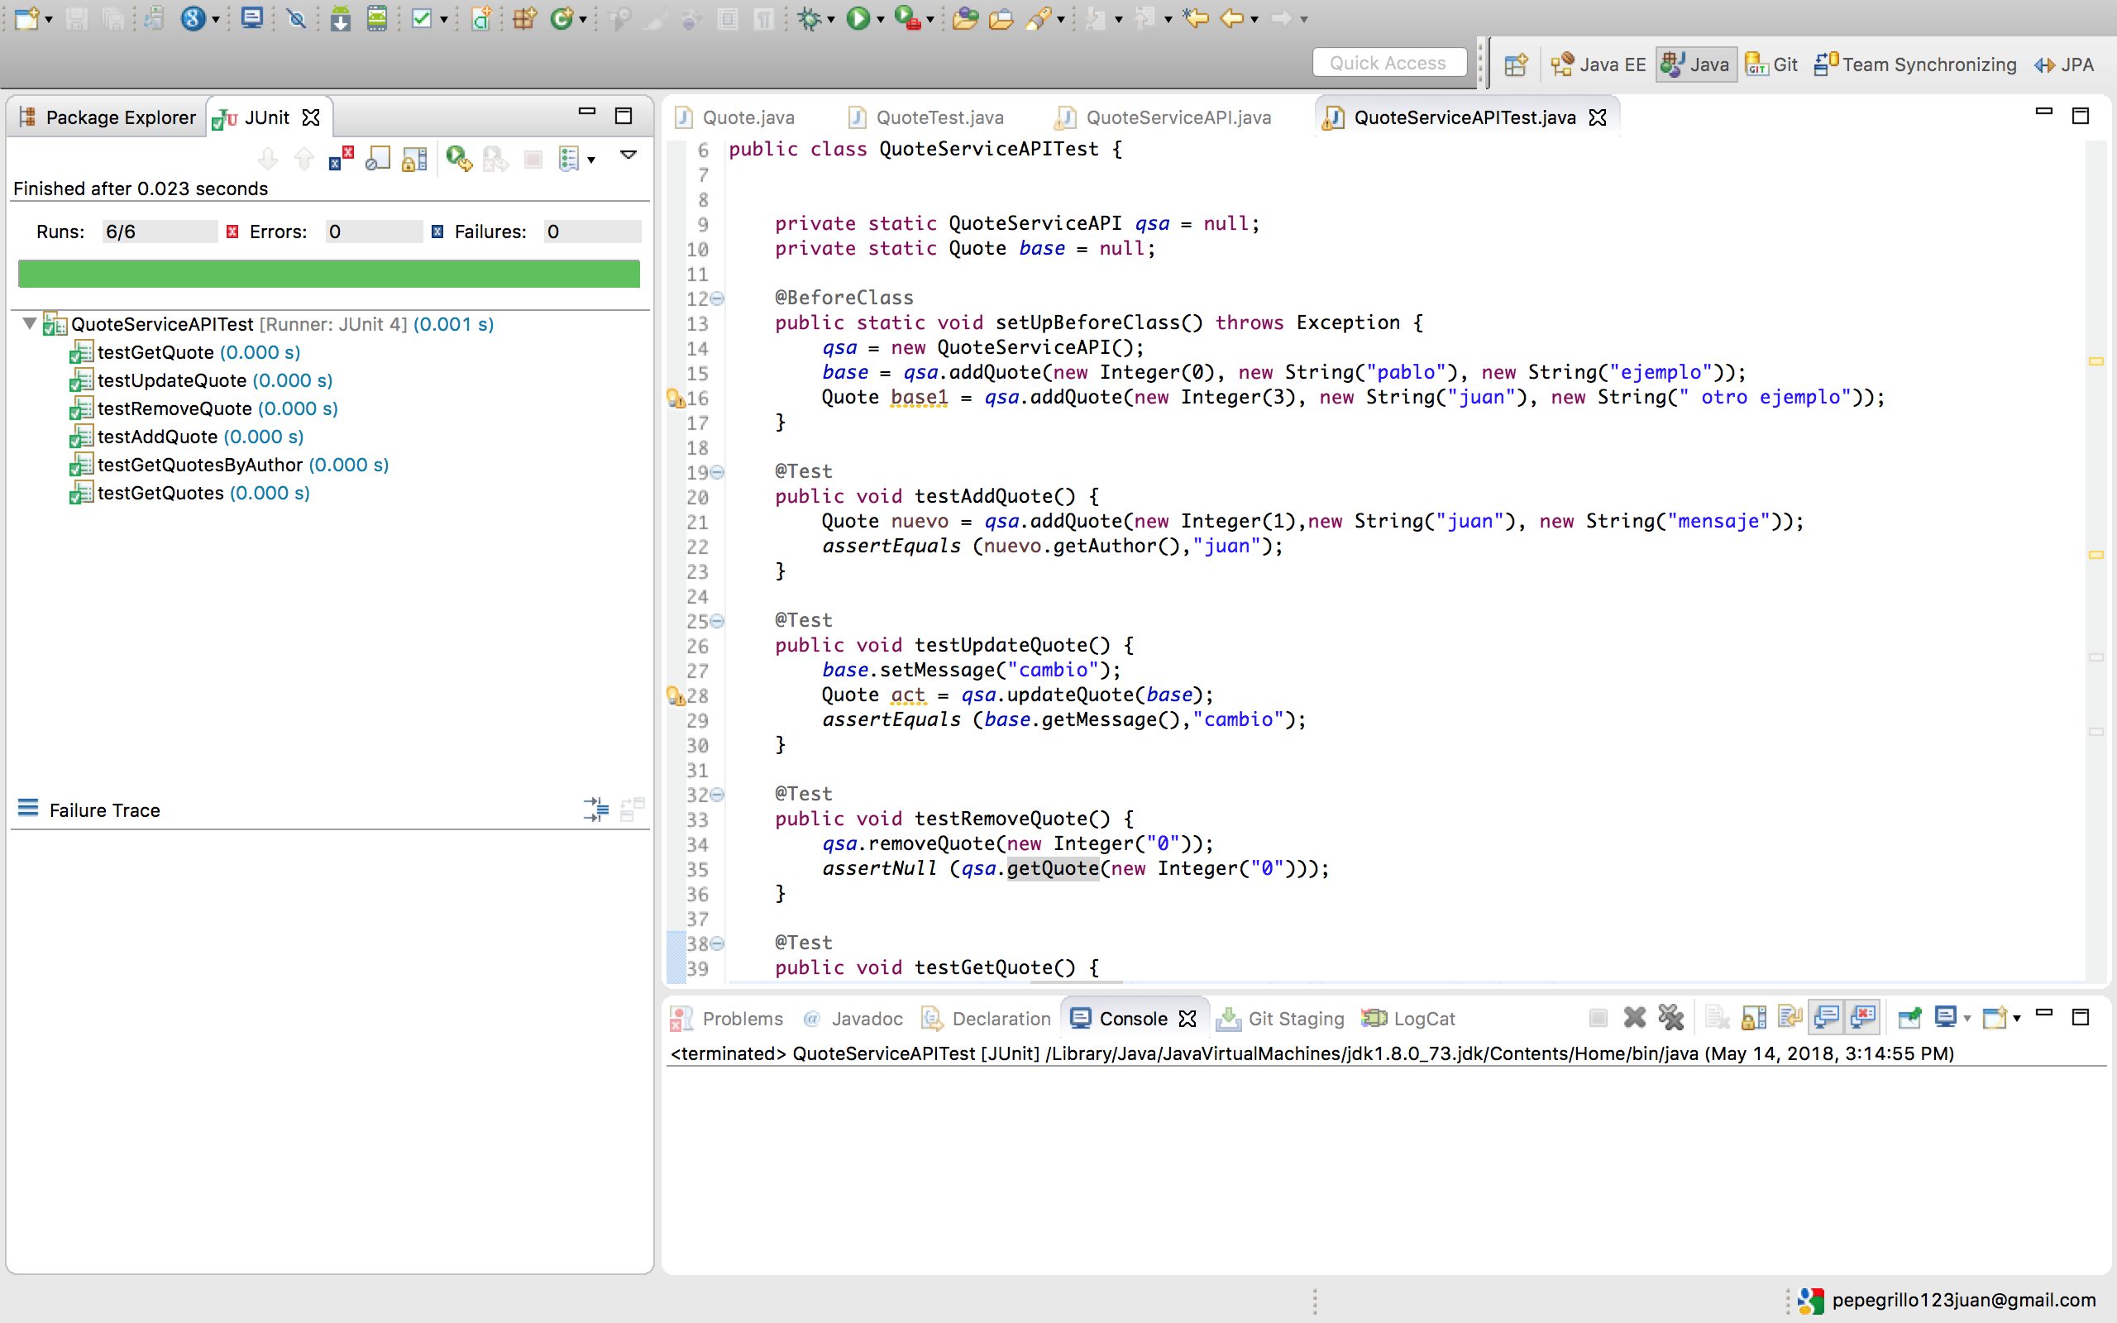Click the Debug bug icon in the main toolbar
The width and height of the screenshot is (2117, 1323).
pyautogui.click(x=810, y=17)
